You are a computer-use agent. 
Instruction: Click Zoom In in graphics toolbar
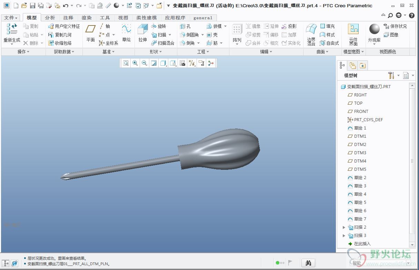click(135, 63)
